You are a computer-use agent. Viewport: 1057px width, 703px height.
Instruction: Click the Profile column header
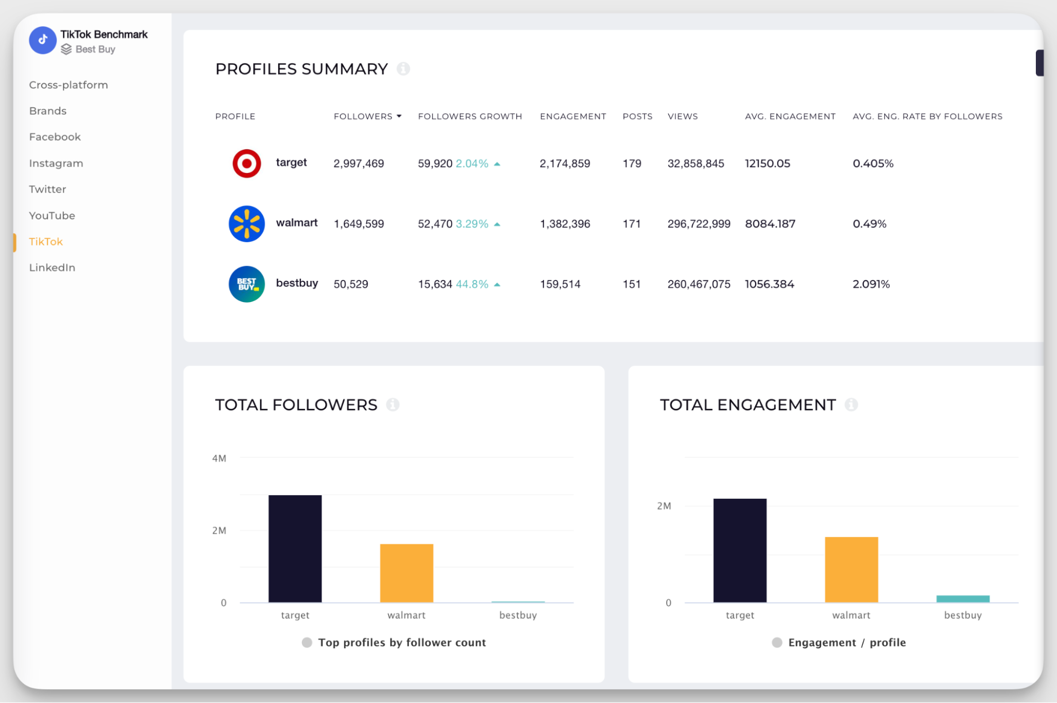point(235,116)
